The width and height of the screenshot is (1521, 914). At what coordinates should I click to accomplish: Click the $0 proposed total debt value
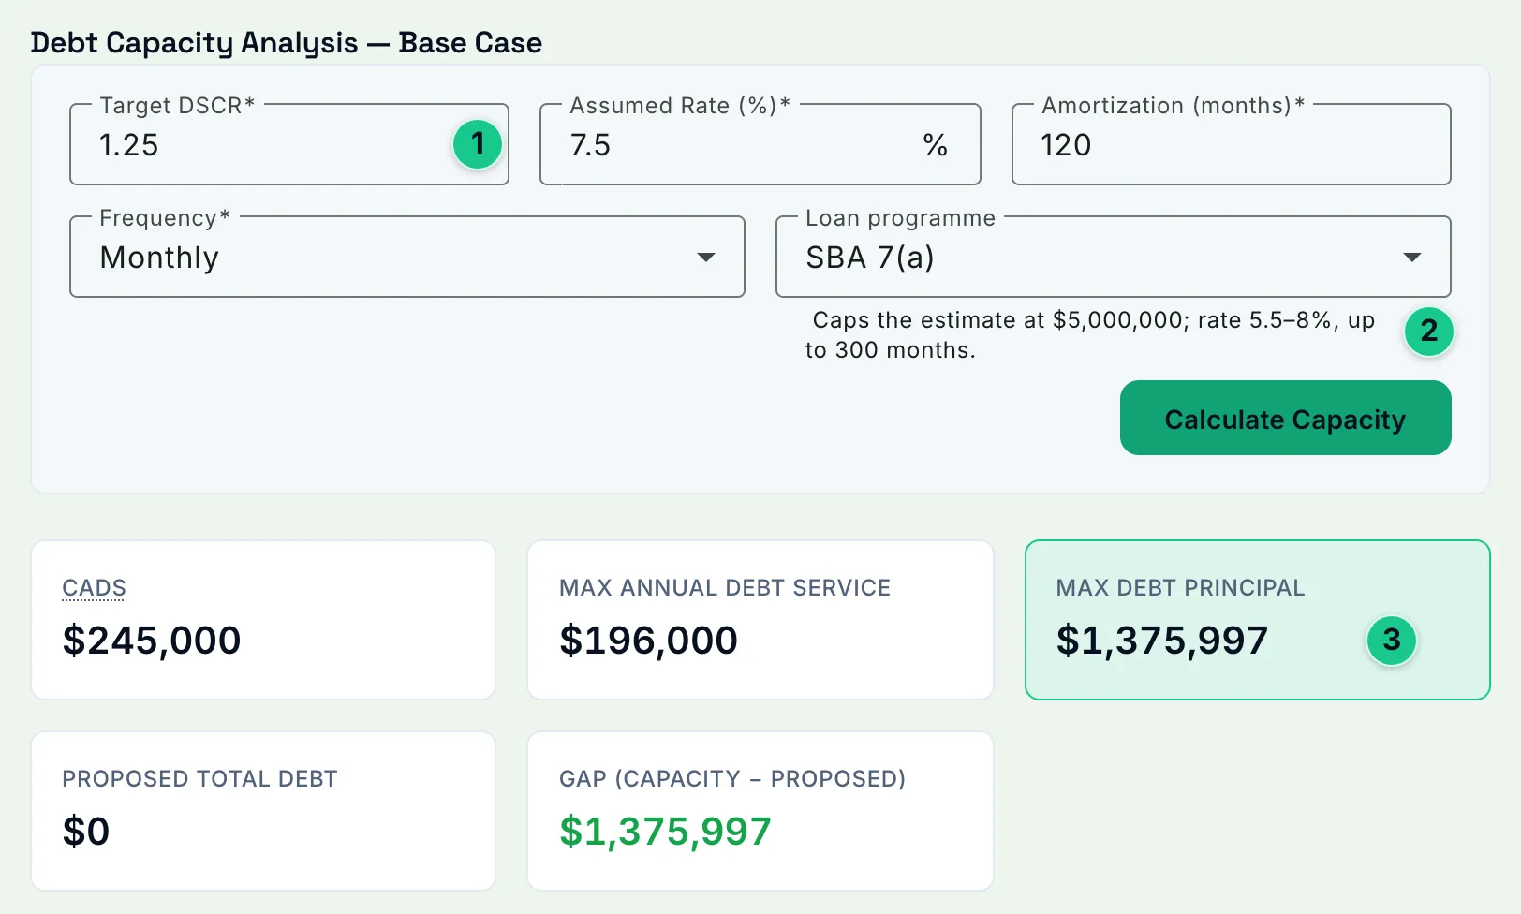pos(86,832)
